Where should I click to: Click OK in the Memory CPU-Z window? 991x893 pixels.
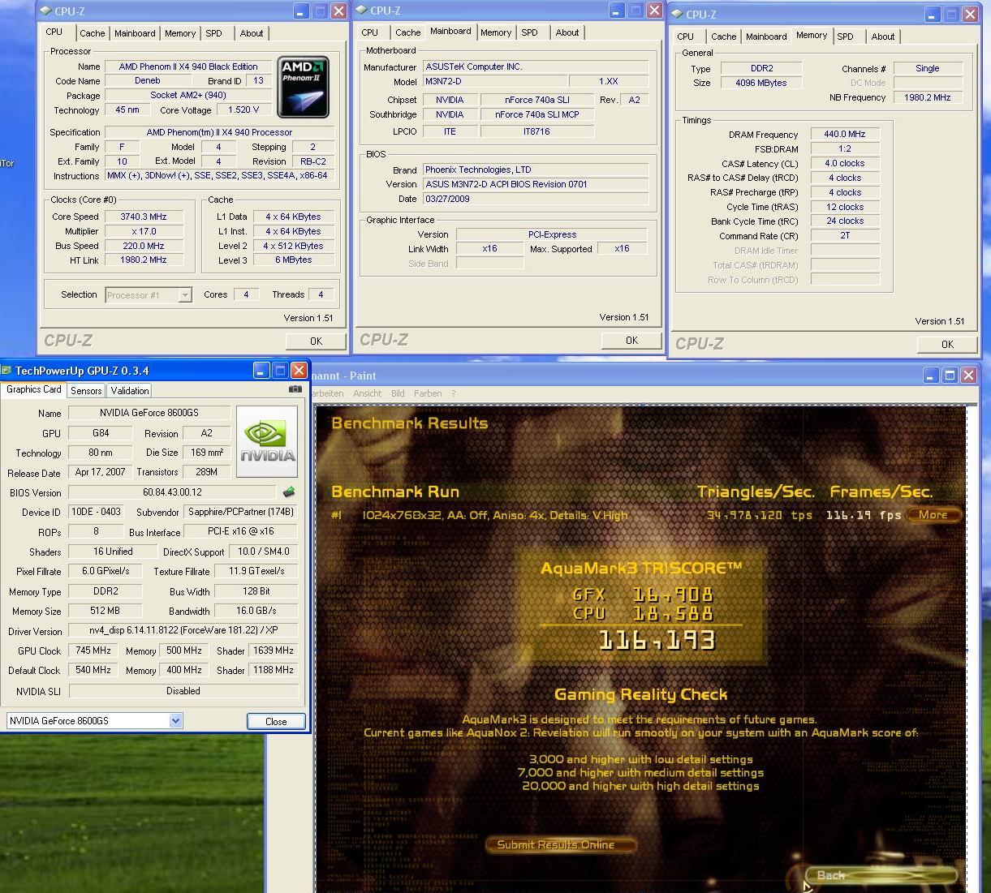pyautogui.click(x=947, y=344)
